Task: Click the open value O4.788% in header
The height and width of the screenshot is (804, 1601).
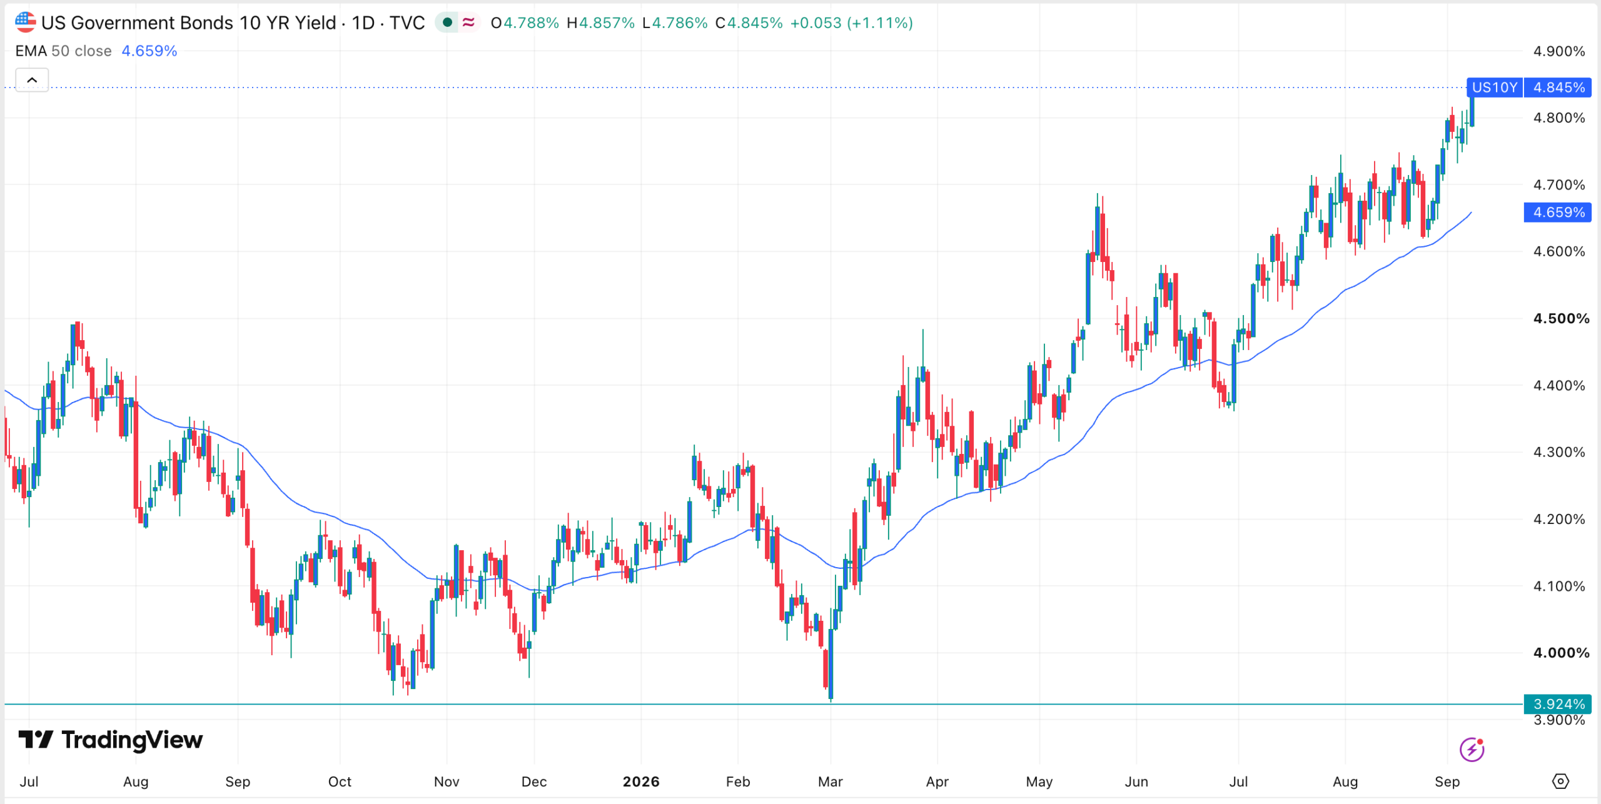Action: [525, 23]
